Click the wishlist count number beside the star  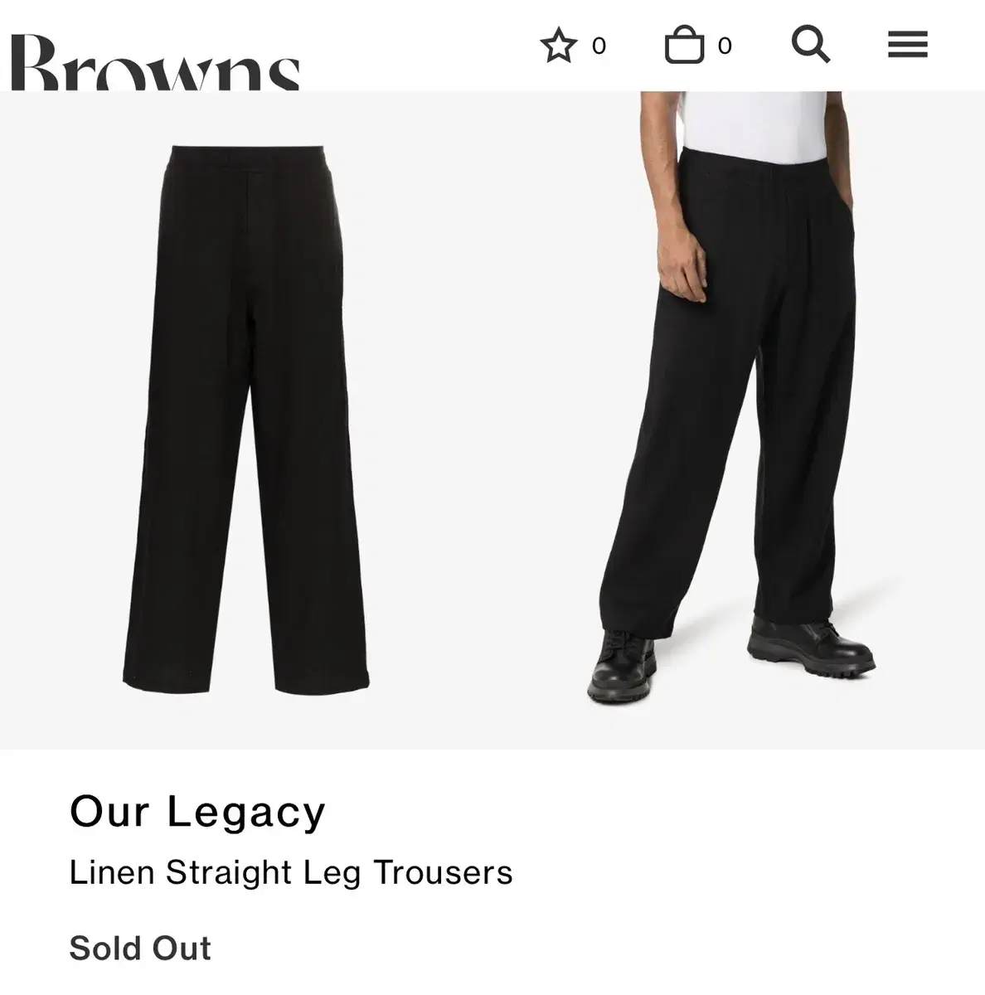pos(599,46)
